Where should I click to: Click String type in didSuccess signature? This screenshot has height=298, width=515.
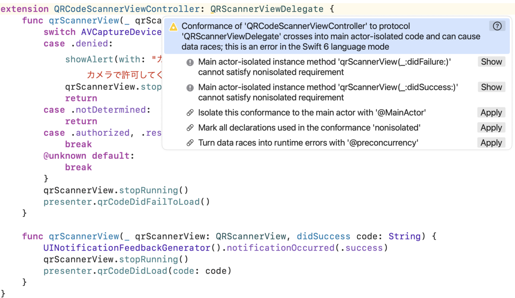coord(404,237)
